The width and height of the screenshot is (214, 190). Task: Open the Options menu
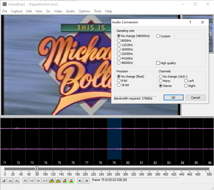coord(84,11)
